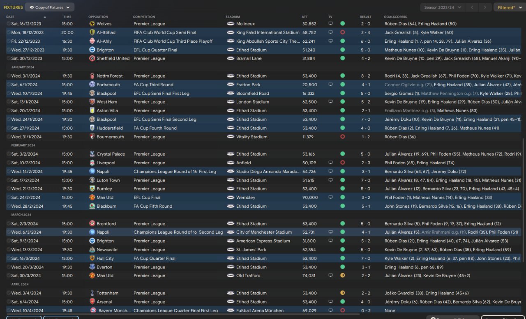Click the Sheffield United club badge
This screenshot has width=526, height=319.
(92, 58)
